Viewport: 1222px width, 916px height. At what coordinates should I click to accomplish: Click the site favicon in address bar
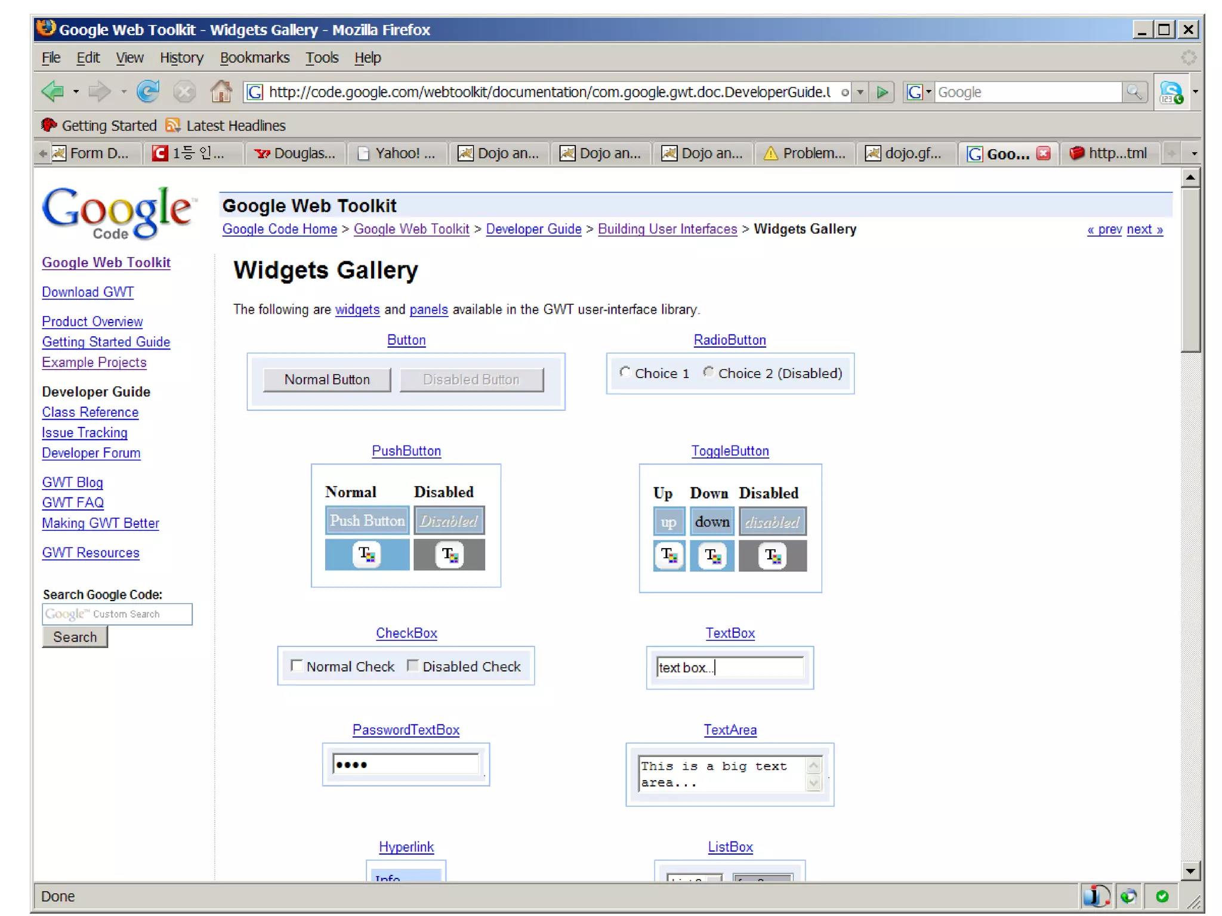pos(255,92)
